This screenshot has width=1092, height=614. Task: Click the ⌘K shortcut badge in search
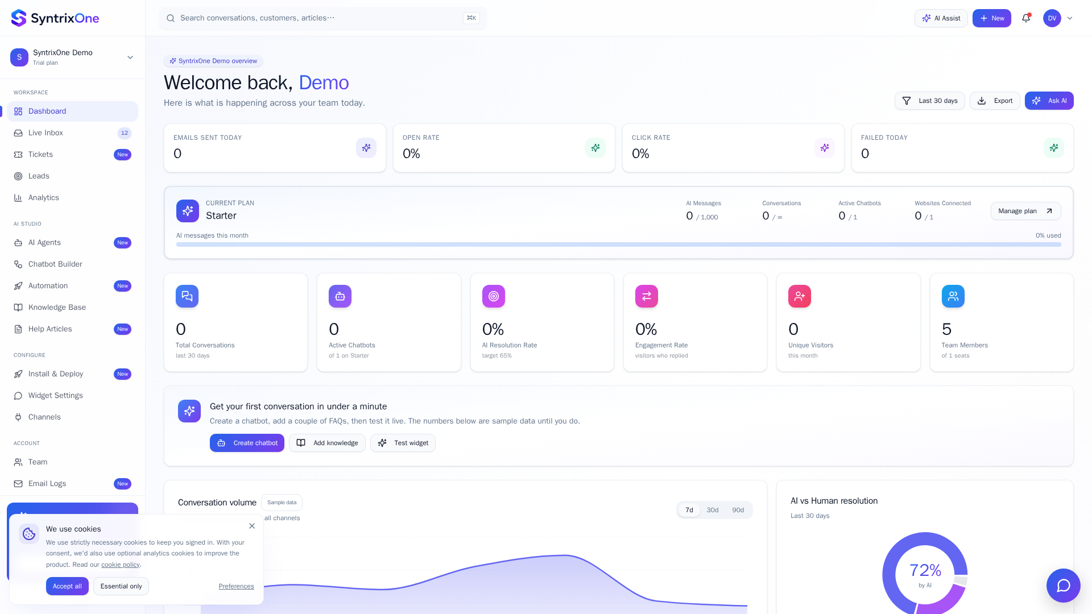[x=471, y=18]
